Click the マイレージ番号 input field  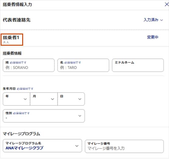point(124,146)
